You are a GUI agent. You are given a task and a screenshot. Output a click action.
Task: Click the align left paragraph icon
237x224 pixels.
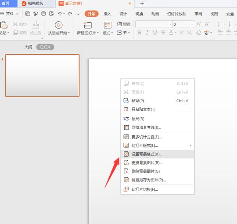(x=220, y=33)
